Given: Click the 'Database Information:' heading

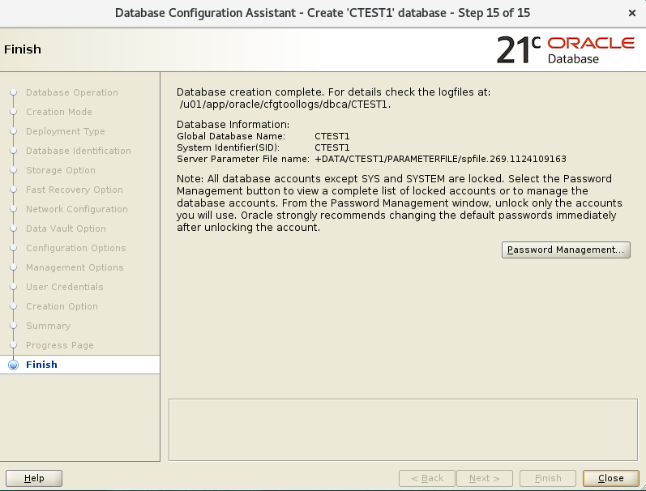Looking at the screenshot, I should (233, 125).
